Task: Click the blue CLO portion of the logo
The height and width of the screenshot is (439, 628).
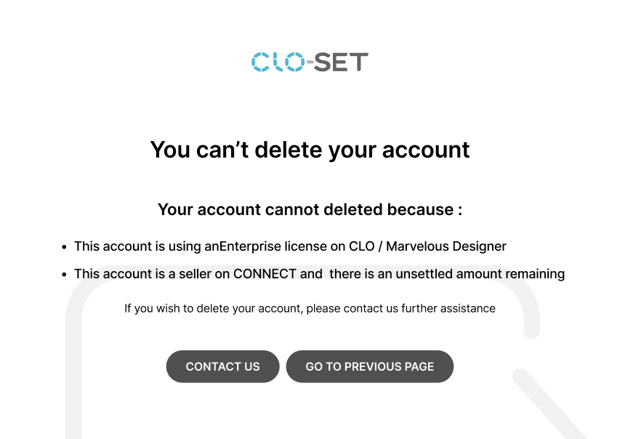Action: [278, 62]
